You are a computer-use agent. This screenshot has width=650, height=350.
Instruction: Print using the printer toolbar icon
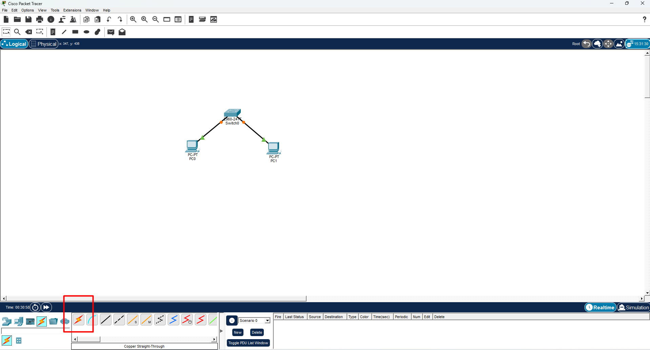tap(40, 19)
